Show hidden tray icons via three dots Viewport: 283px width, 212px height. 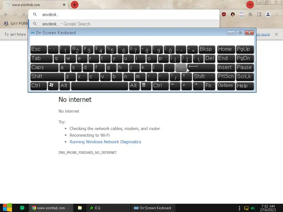coord(239,208)
